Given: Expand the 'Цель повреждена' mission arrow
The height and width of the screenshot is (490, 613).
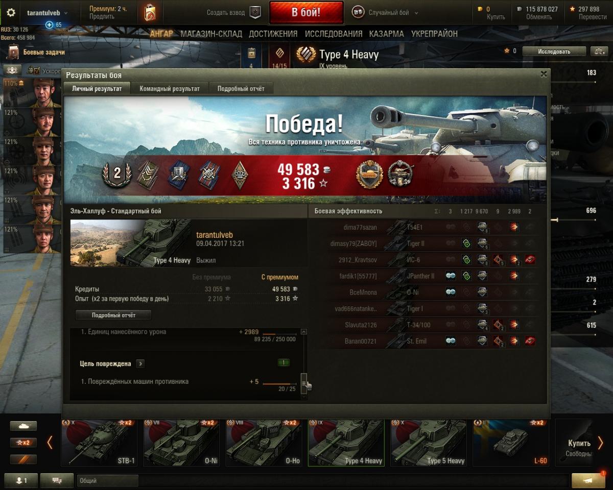Looking at the screenshot, I should click(140, 364).
